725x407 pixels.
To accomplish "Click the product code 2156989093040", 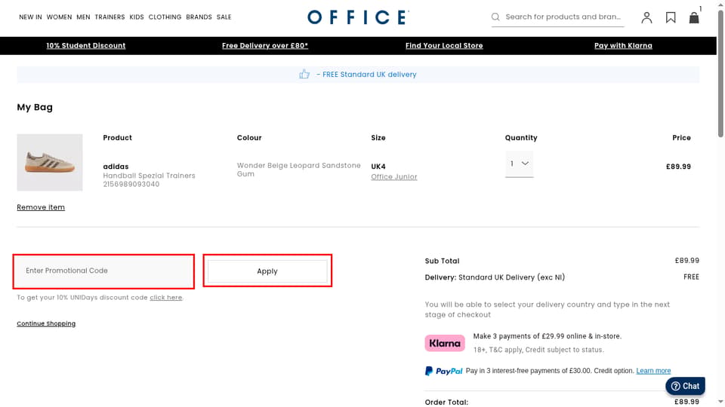I will point(131,184).
